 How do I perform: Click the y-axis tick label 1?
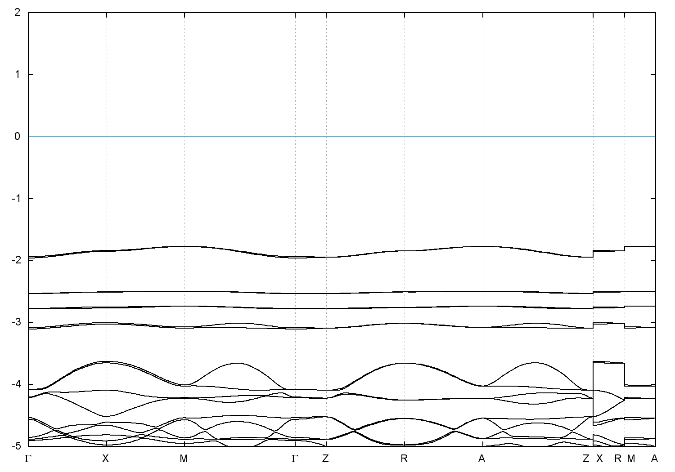pos(18,74)
